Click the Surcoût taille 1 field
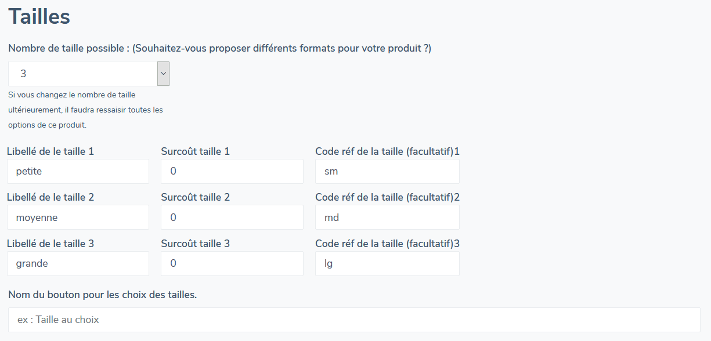This screenshot has height=341, width=711. [232, 170]
